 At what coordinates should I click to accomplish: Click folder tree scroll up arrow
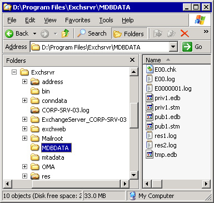[x=134, y=72]
